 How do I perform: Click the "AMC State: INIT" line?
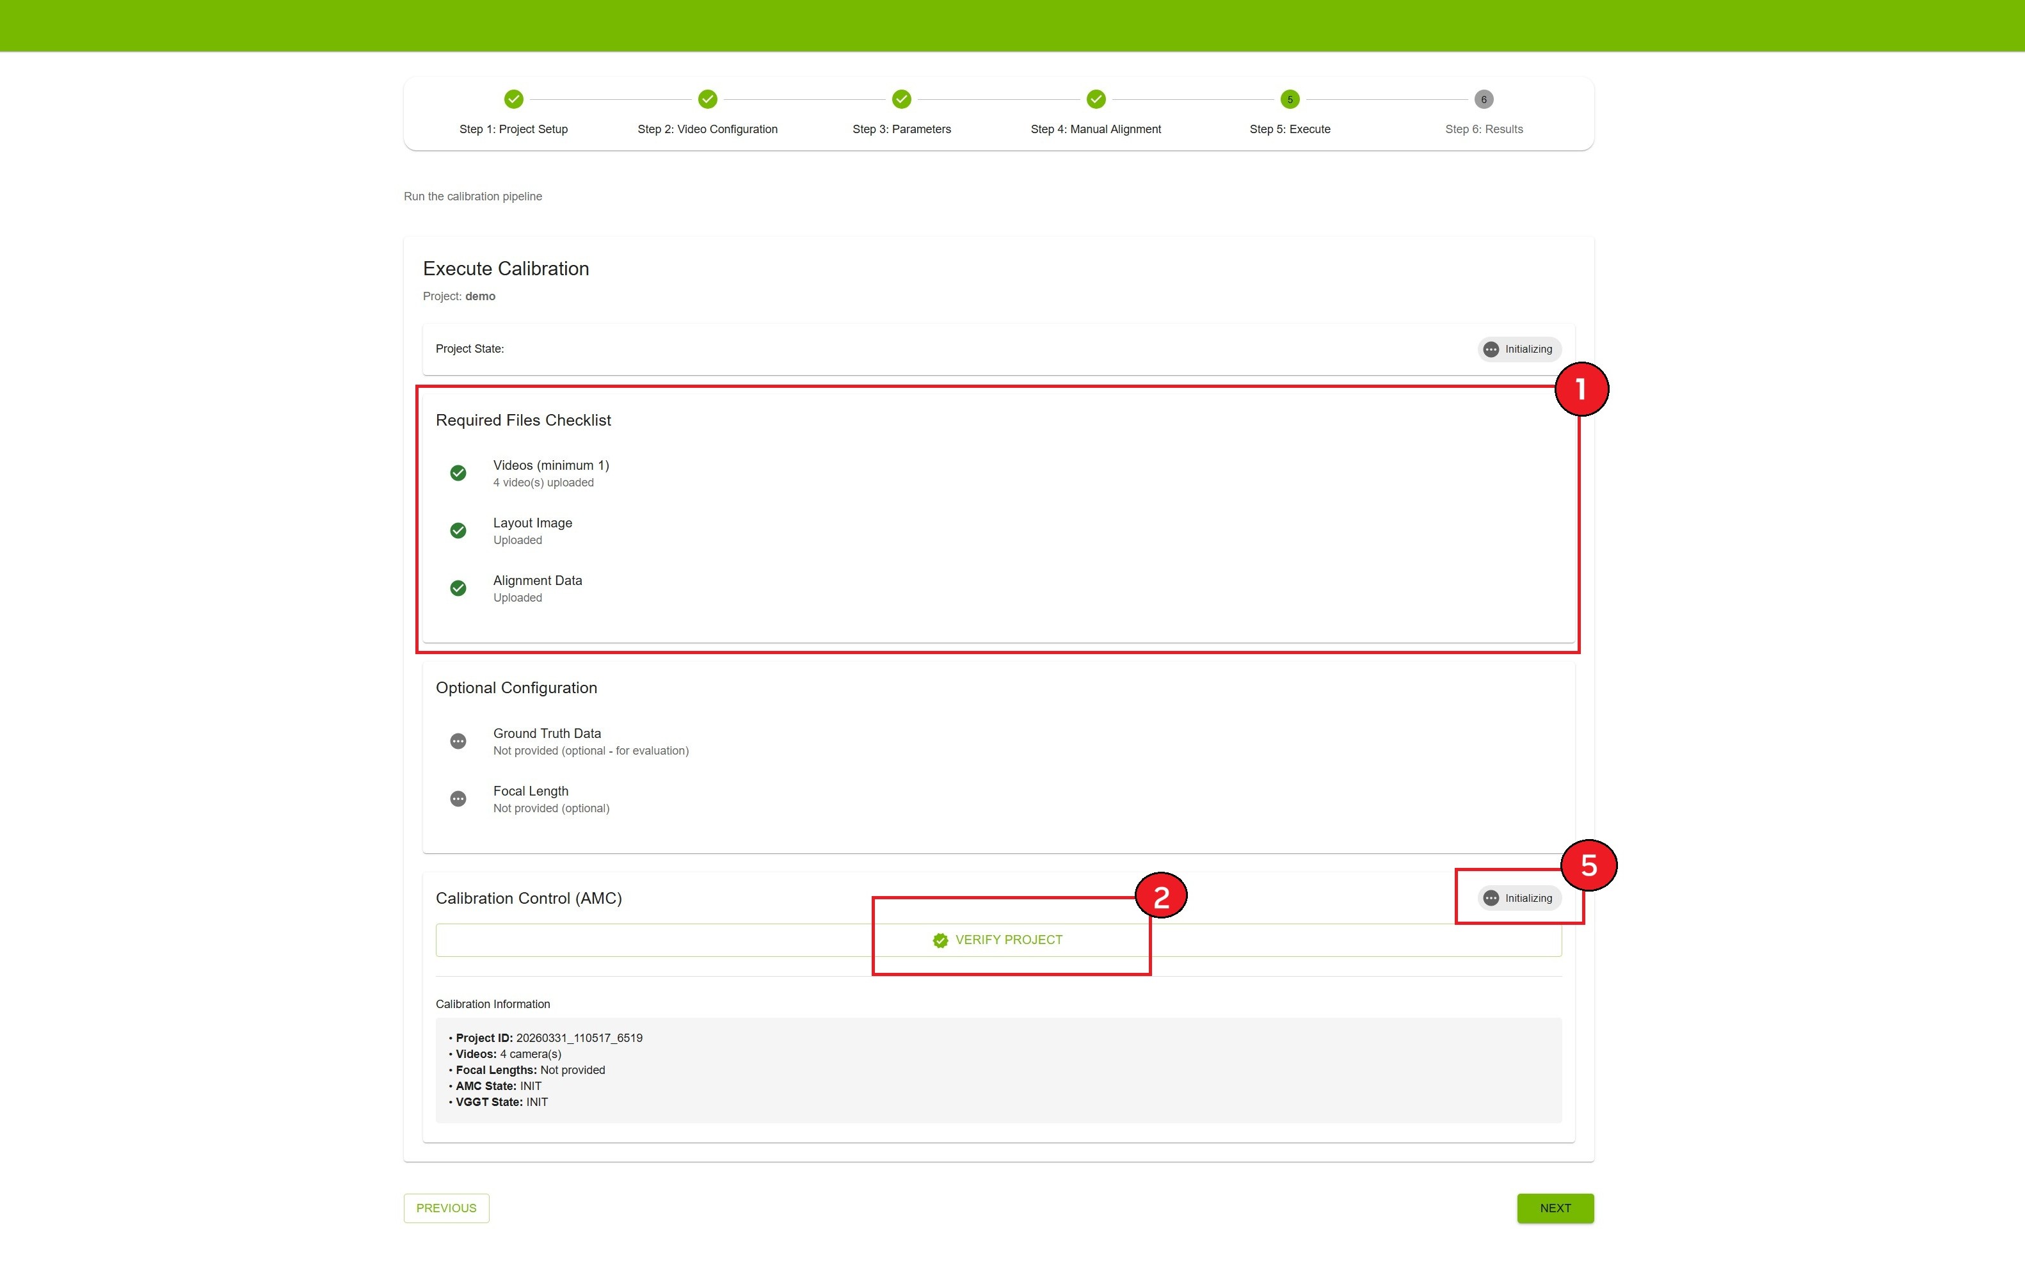(x=498, y=1086)
